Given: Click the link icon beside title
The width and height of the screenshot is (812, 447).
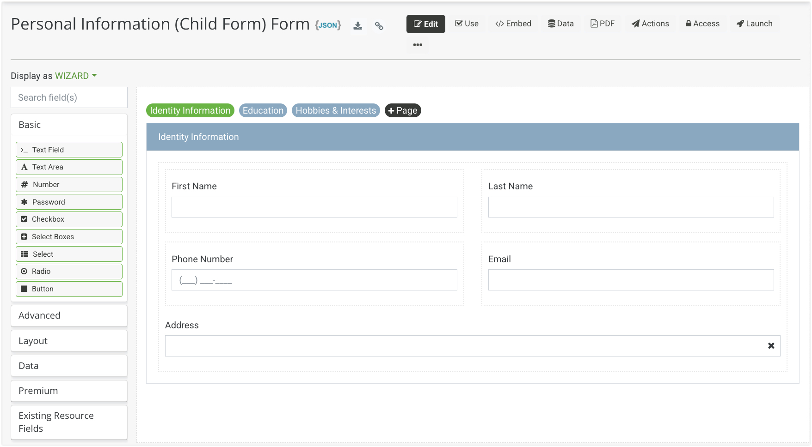Looking at the screenshot, I should tap(379, 26).
